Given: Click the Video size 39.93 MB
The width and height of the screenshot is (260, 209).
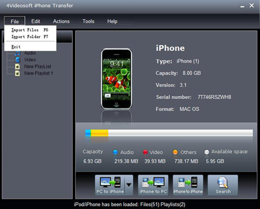Looking at the screenshot, I should click(155, 161).
